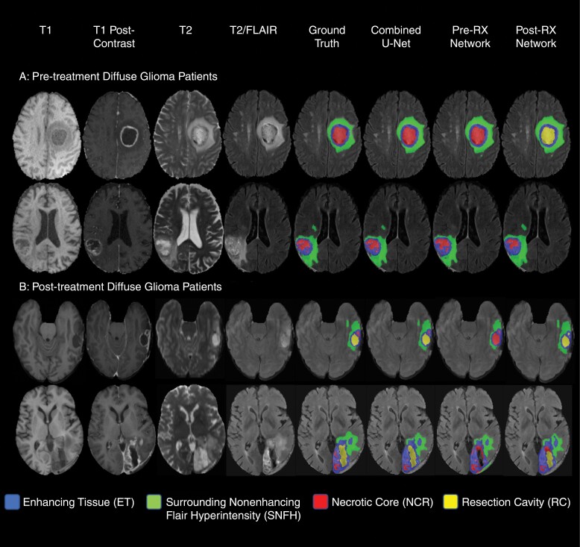Open section A top-row T2/FLAIR brain scan
The width and height of the screenshot is (580, 547).
[257, 134]
